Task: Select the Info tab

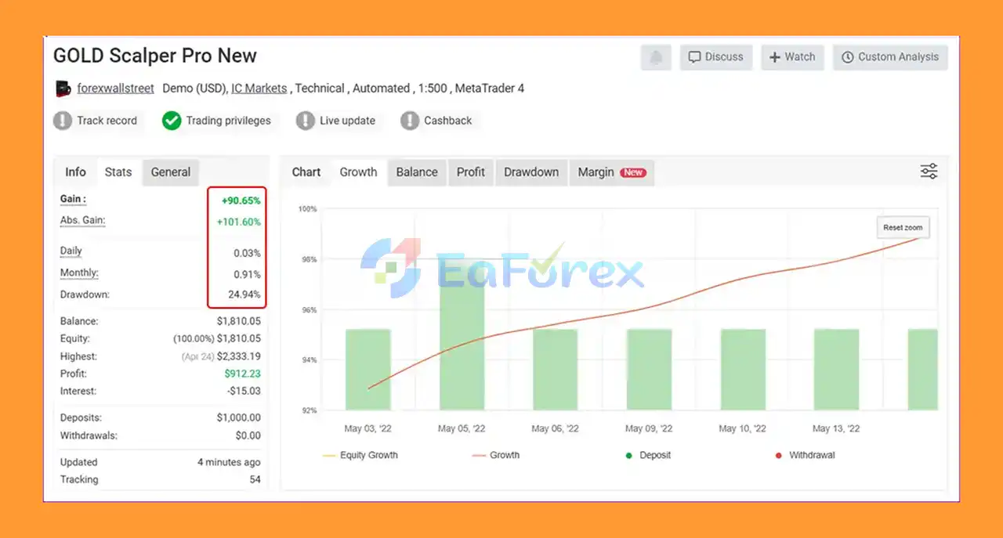Action: [75, 172]
